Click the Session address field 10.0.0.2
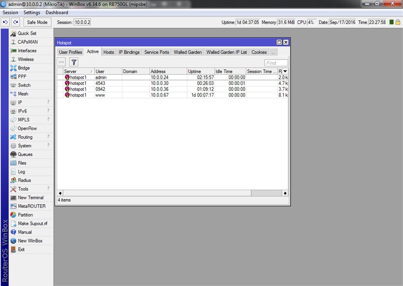 (82, 22)
